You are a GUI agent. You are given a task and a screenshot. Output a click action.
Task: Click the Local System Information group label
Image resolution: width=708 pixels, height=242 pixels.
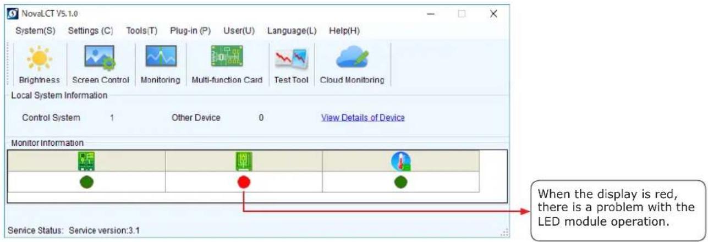(x=59, y=95)
